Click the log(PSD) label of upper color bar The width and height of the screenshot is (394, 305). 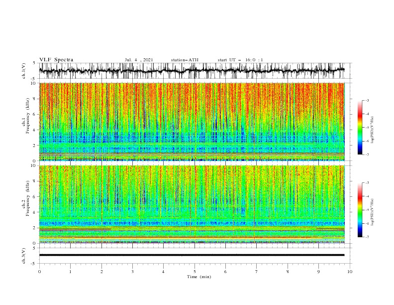(x=373, y=130)
